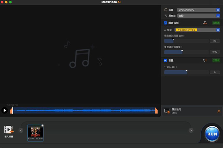Screen dimensions: 223x148
Task: Click the device chip icon
Action: [166, 10]
